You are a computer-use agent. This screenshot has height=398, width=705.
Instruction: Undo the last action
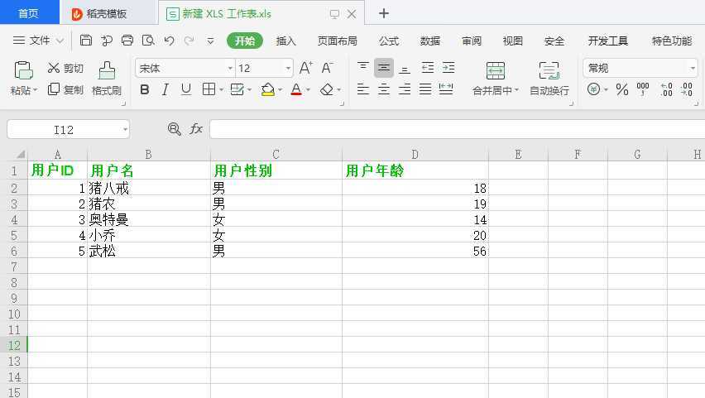169,41
